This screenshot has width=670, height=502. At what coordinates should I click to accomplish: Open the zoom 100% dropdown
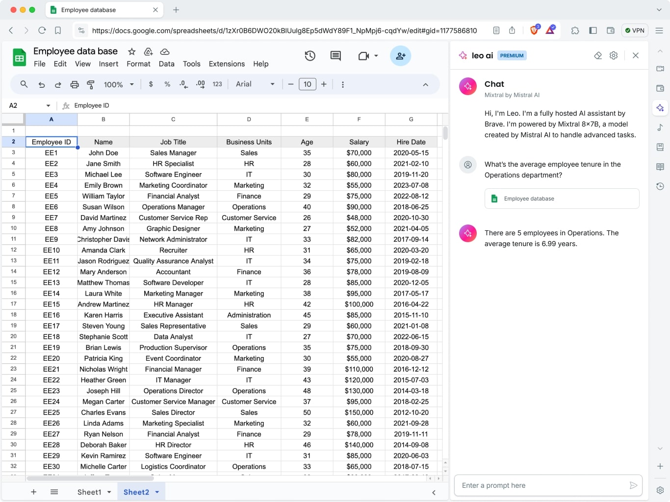[119, 84]
